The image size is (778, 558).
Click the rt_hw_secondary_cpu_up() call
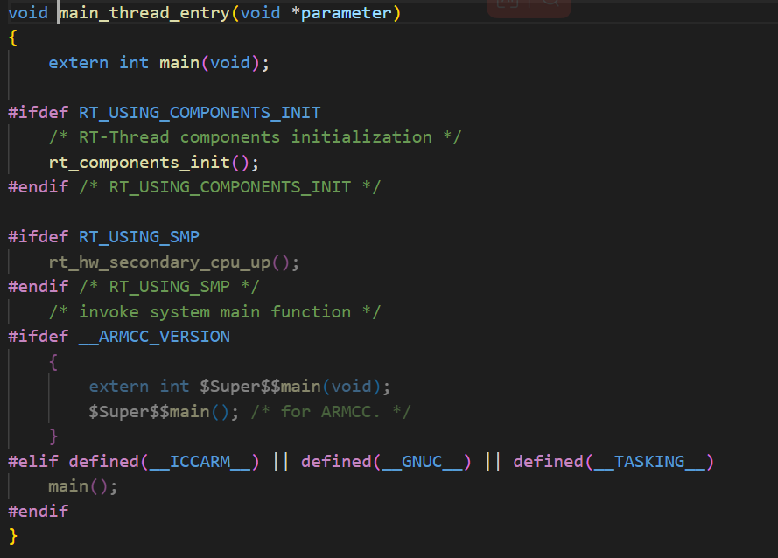(173, 262)
